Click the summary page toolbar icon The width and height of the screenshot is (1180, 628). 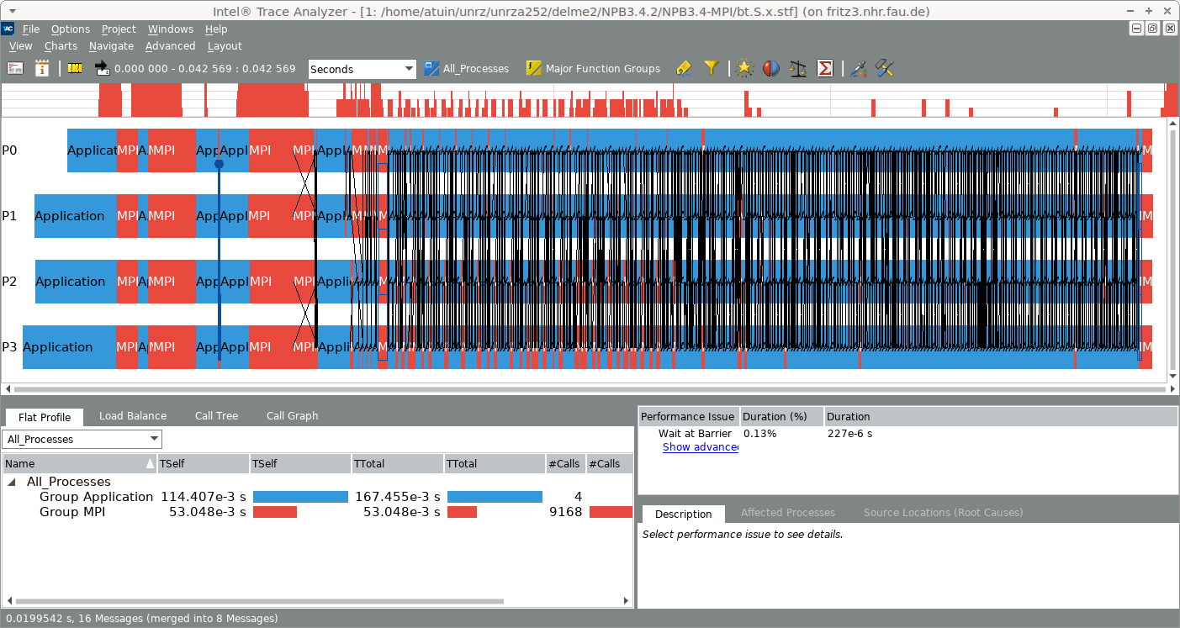coord(16,68)
